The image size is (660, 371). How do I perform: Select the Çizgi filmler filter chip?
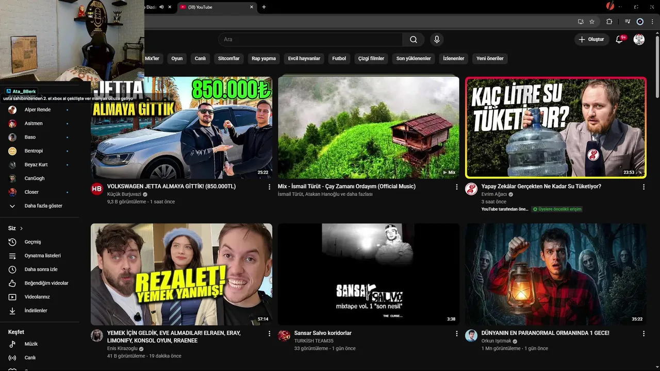(371, 58)
